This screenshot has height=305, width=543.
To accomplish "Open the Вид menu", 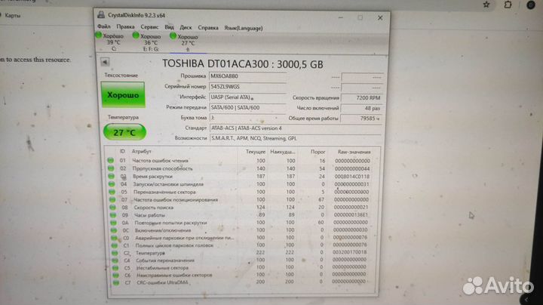I will [x=169, y=27].
